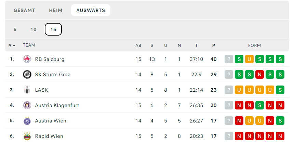The width and height of the screenshot is (294, 143).
Task: Sort table by the P points column
Action: [x=214, y=45]
